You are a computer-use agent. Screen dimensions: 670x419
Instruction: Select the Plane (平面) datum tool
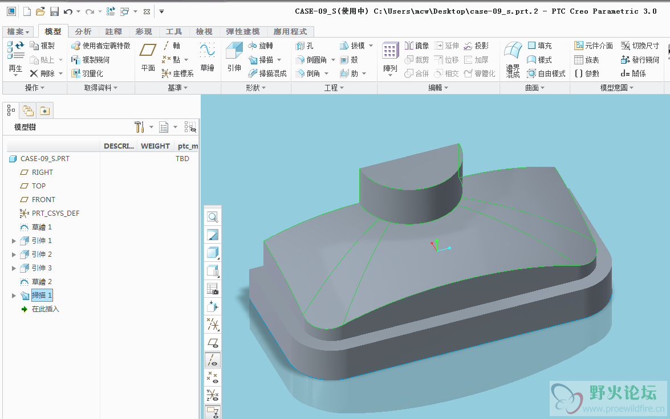(x=148, y=57)
